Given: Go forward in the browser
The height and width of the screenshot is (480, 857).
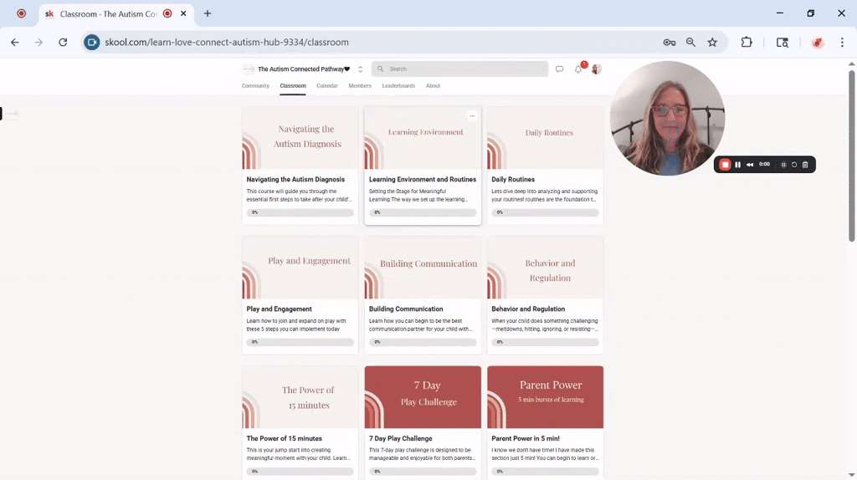Looking at the screenshot, I should tap(38, 42).
